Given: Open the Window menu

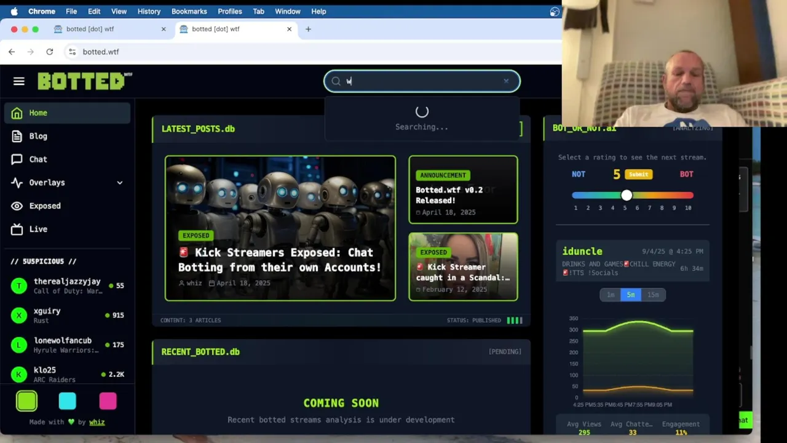Looking at the screenshot, I should [288, 11].
